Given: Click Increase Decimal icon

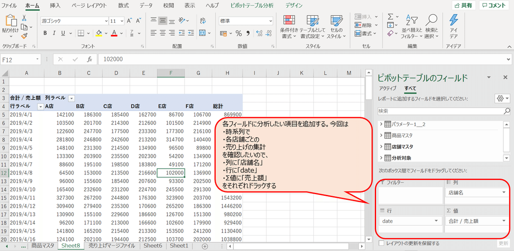Looking at the screenshot, I should tap(259, 33).
